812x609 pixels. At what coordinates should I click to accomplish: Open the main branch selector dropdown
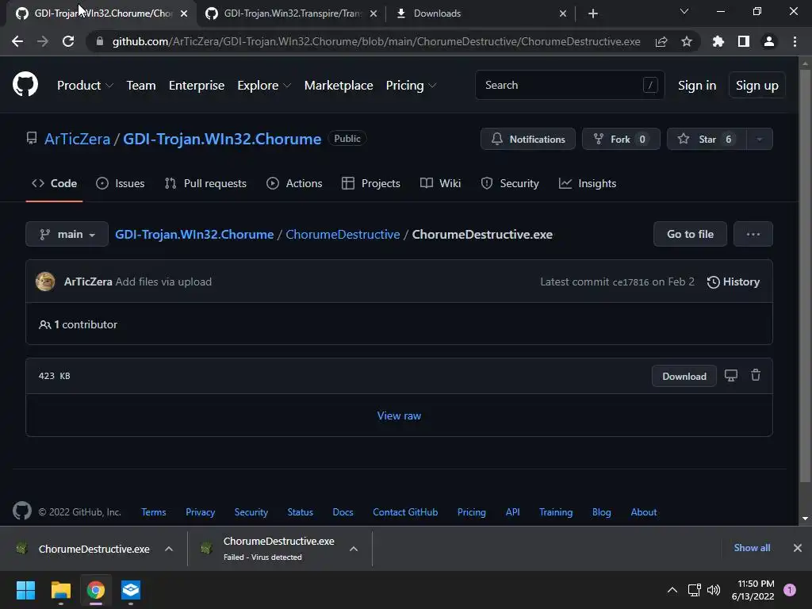click(x=67, y=234)
